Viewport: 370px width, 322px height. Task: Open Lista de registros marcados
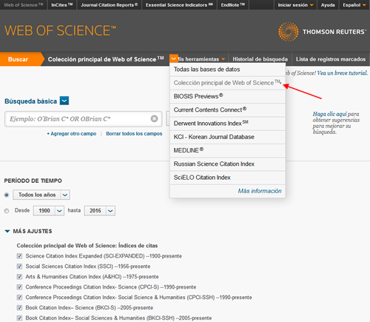331,59
